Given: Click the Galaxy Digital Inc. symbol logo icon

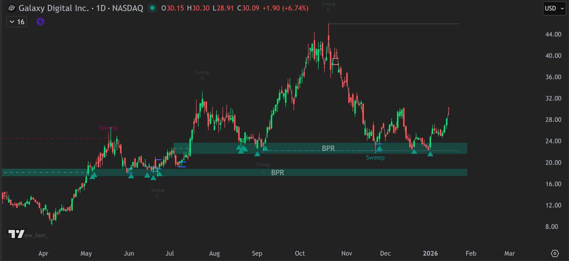Looking at the screenshot, I should (11, 8).
